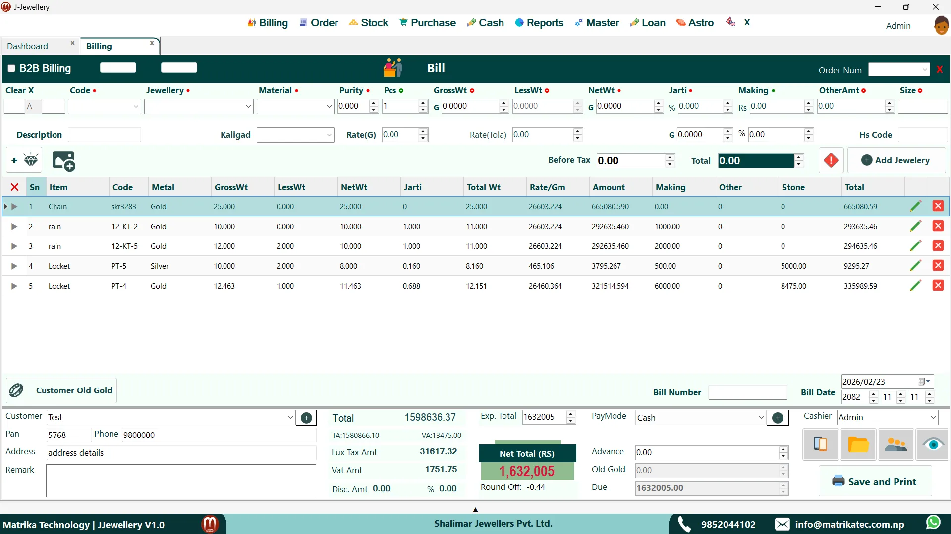Click the Clear X label
This screenshot has height=534, width=951.
click(20, 90)
